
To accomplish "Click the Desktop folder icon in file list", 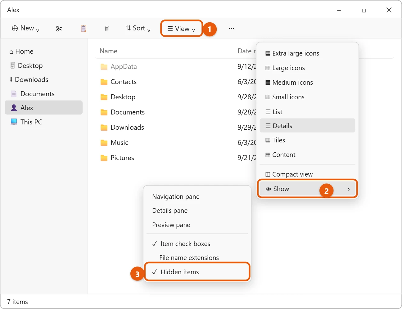I will (x=104, y=97).
